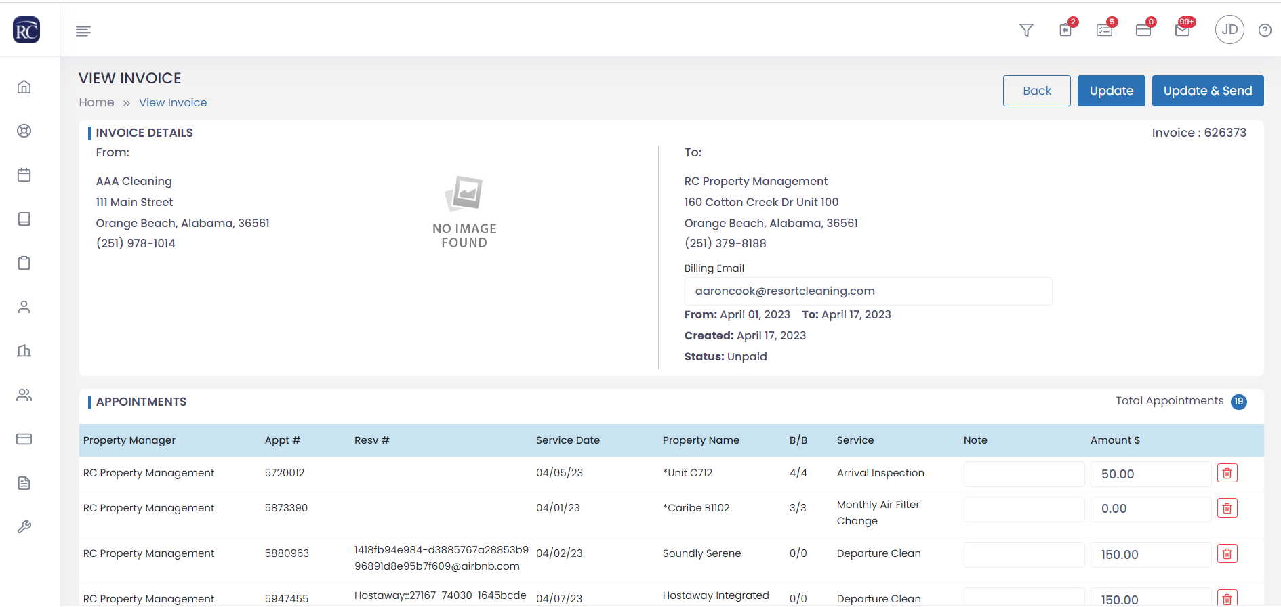The image size is (1281, 607).
Task: Open the notification icon with badge 2
Action: coord(1066,29)
